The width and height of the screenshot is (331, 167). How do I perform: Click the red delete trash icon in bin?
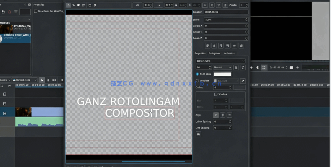point(10,12)
